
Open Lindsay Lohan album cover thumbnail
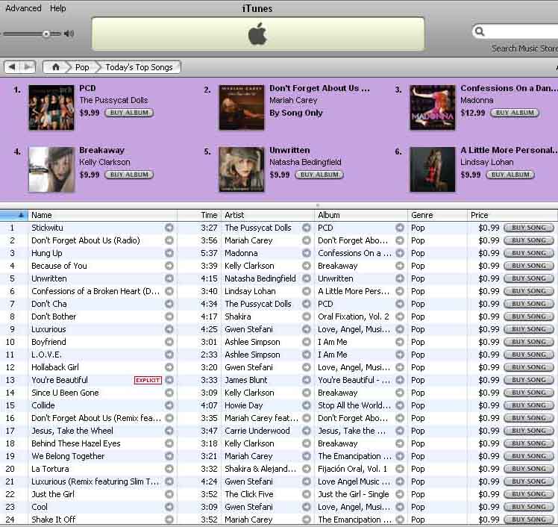433,169
